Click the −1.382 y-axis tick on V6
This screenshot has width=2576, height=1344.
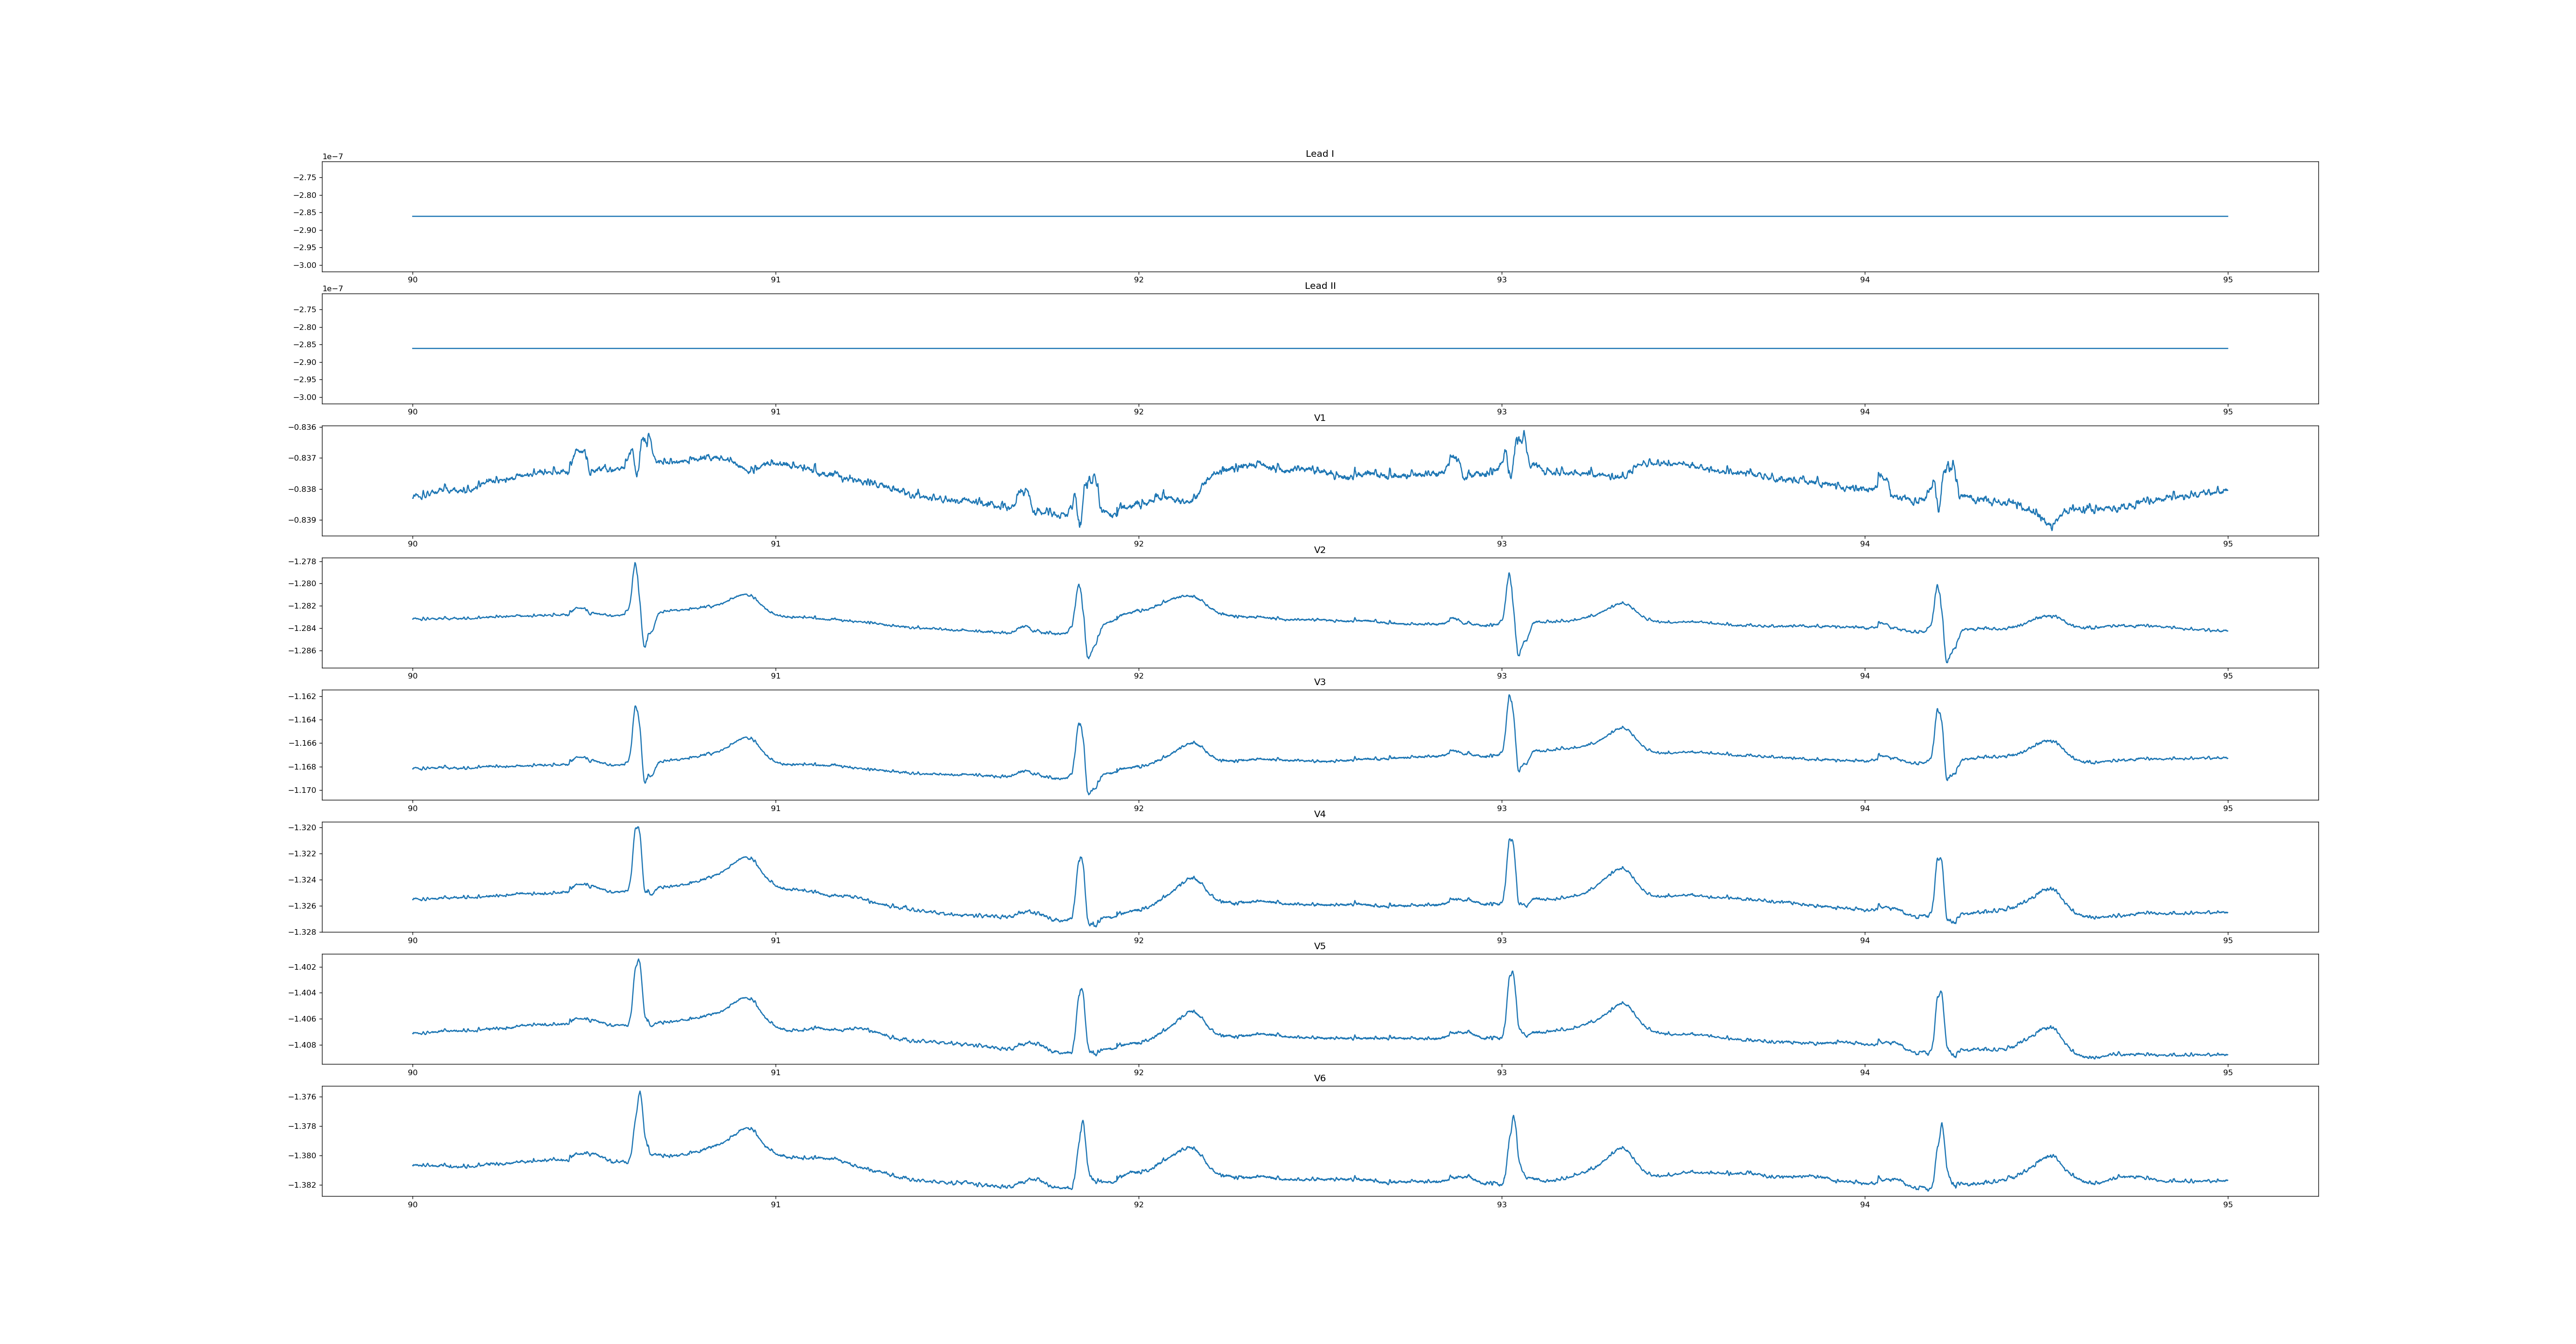pyautogui.click(x=302, y=1185)
